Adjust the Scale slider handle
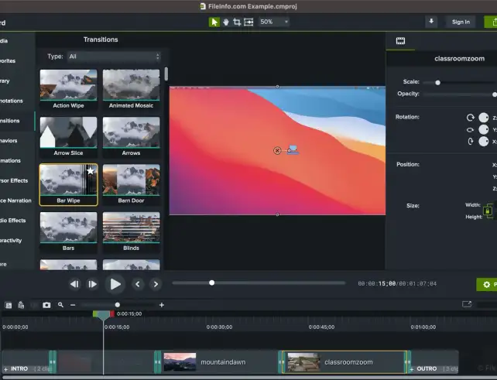This screenshot has height=380, width=497. click(437, 83)
